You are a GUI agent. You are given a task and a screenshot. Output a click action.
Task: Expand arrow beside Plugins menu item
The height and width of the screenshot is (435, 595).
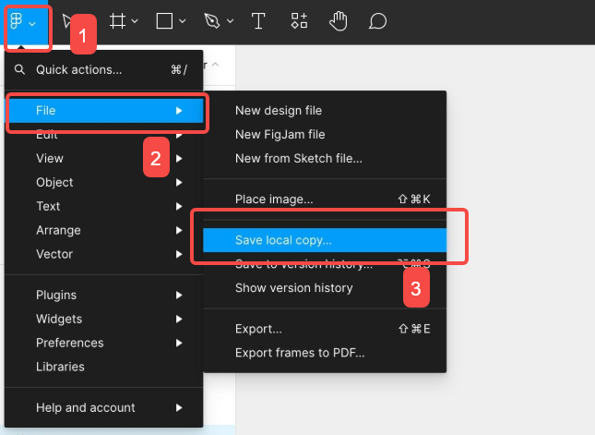(x=179, y=296)
